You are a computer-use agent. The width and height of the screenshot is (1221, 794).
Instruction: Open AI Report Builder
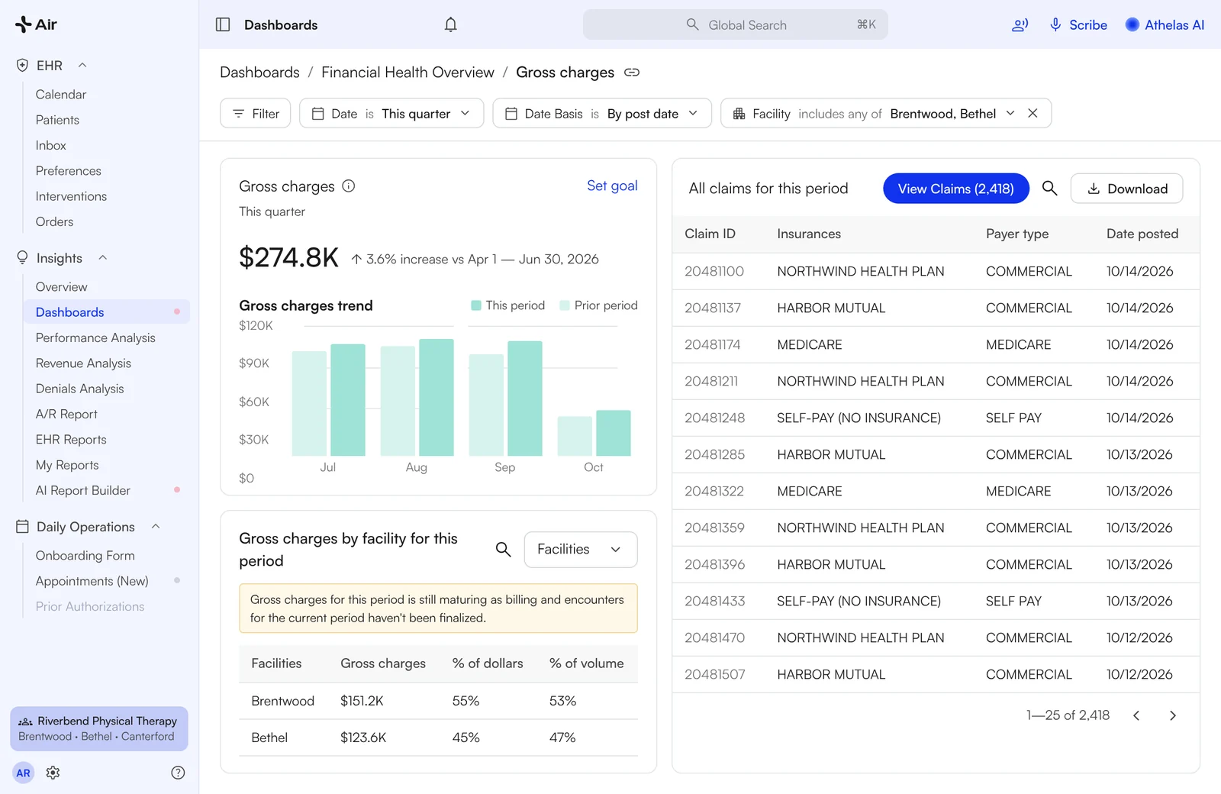83,490
